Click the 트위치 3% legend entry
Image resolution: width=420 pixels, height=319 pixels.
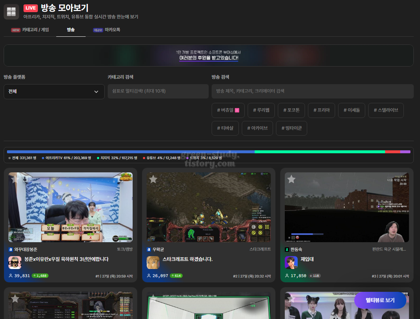[x=204, y=158]
